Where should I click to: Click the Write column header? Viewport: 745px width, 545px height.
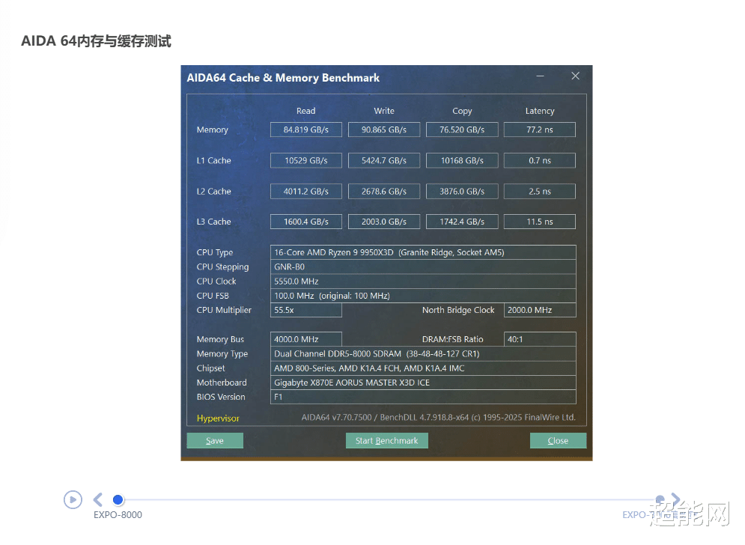click(384, 111)
